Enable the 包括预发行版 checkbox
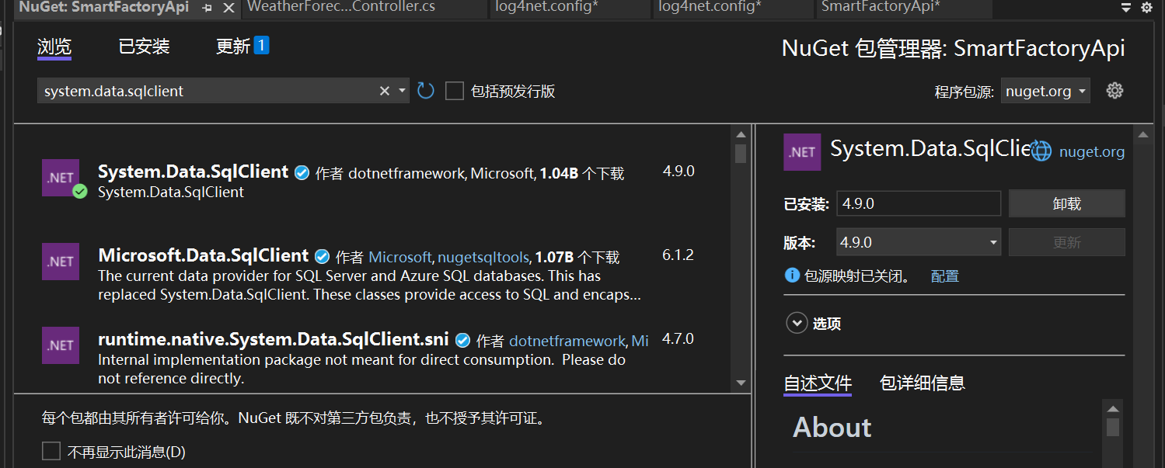This screenshot has width=1165, height=468. (455, 90)
